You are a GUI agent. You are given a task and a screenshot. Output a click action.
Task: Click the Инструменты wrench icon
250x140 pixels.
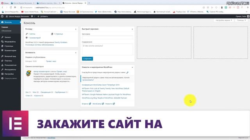point(2,70)
